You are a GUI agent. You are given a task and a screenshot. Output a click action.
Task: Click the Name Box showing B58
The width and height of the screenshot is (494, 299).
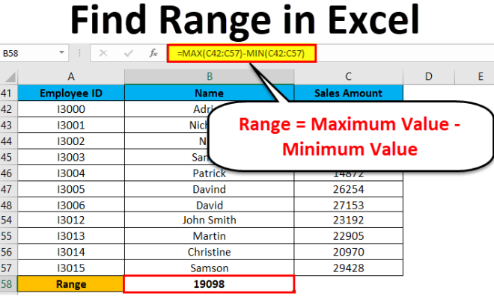34,53
